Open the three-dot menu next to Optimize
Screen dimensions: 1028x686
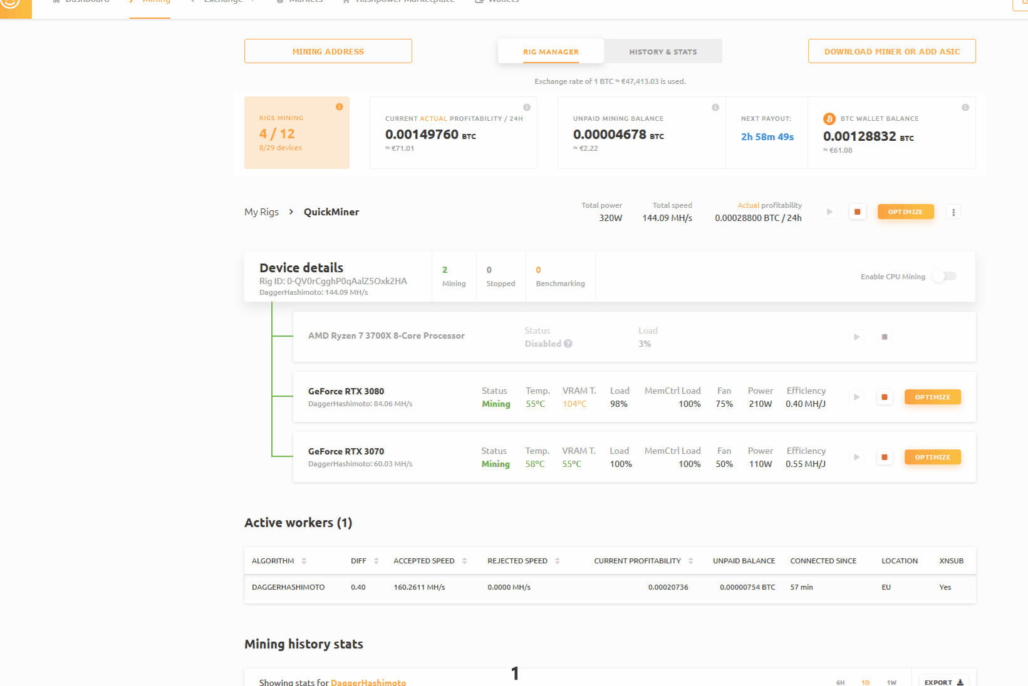953,212
